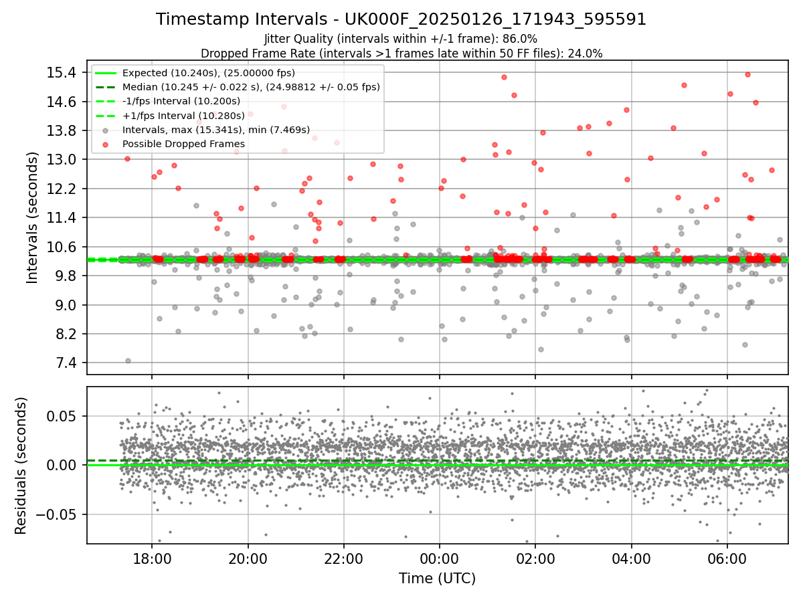This screenshot has width=803, height=602.
Task: Click the gray dot marker beside 'Intervals, max' legend entry
Action: [x=106, y=130]
